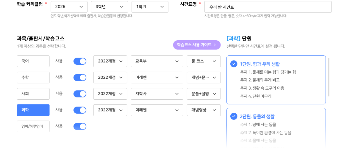The height and width of the screenshot is (148, 347).
Task: Switch off the 영어/하루영어 사용 toggle
Action: [80, 126]
